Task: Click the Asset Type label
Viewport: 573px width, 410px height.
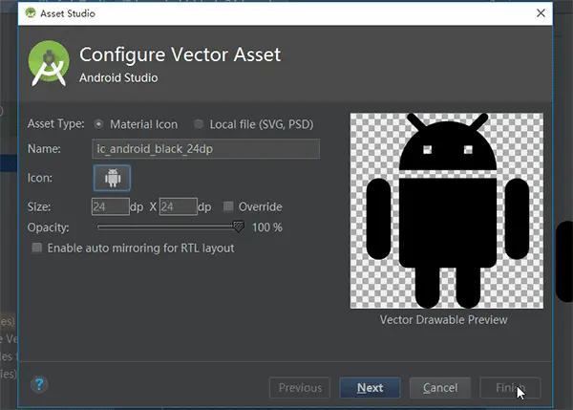Action: (x=56, y=124)
